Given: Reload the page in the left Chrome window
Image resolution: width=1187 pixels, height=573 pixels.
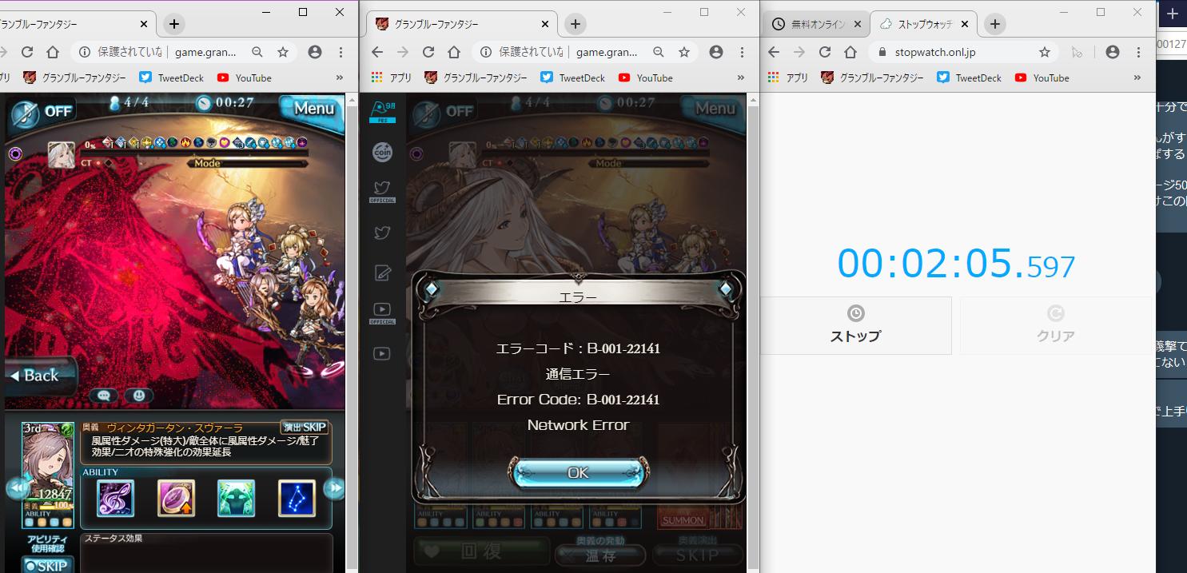Looking at the screenshot, I should 27,52.
